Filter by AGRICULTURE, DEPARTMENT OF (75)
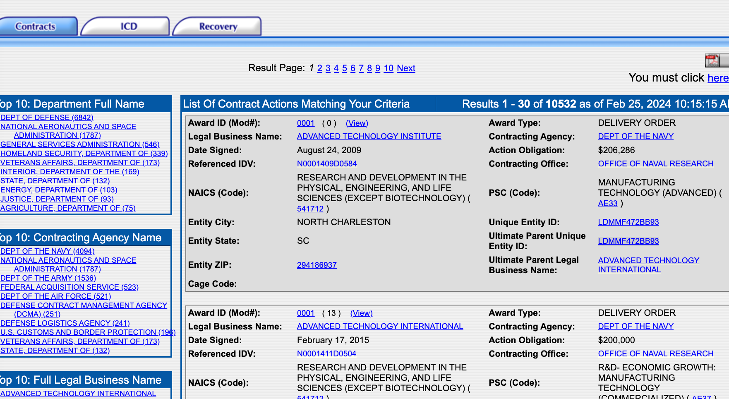Screen dimensions: 729x399 pos(68,208)
